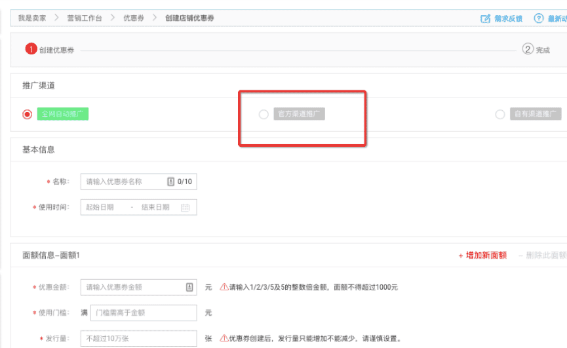Click the step 2 完成 circle

(x=528, y=49)
